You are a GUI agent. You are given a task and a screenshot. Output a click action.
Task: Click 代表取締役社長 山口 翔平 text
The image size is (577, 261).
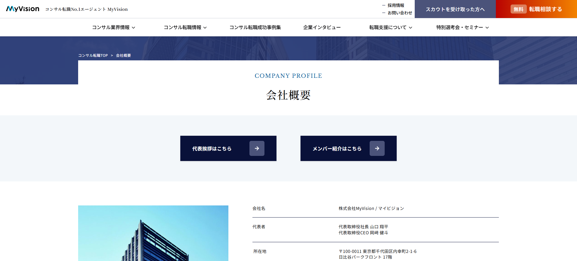pyautogui.click(x=363, y=227)
